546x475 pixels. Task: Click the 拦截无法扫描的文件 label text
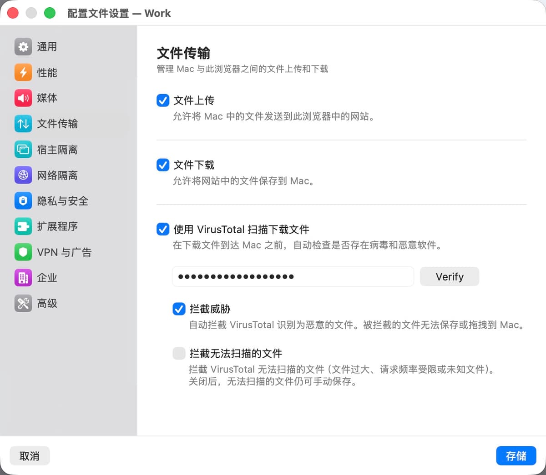236,353
